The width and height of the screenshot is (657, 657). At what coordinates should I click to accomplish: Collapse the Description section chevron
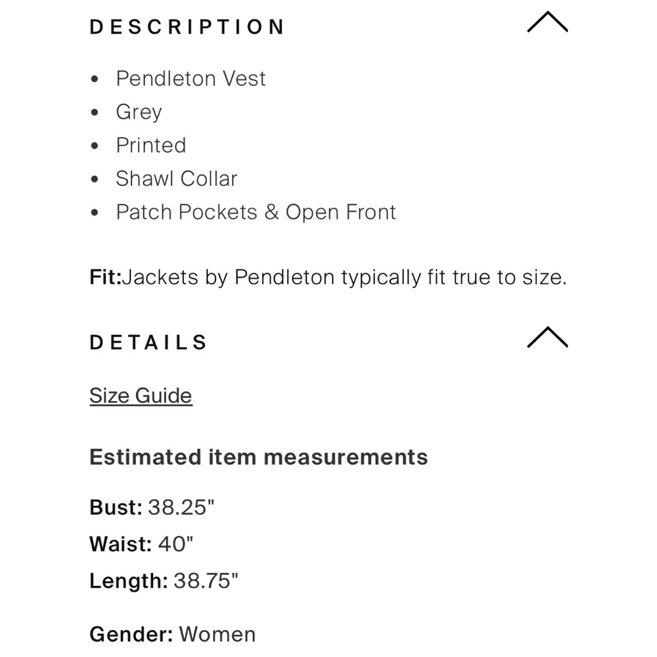[547, 24]
